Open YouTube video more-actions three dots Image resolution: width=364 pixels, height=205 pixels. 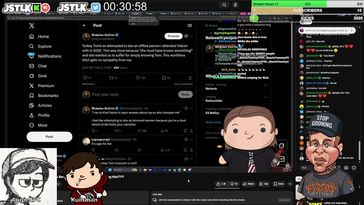coord(290,184)
